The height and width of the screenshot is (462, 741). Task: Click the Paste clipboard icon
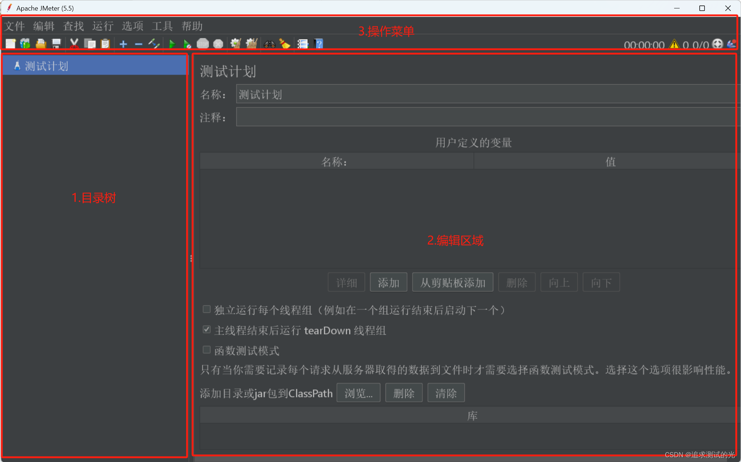pos(105,44)
